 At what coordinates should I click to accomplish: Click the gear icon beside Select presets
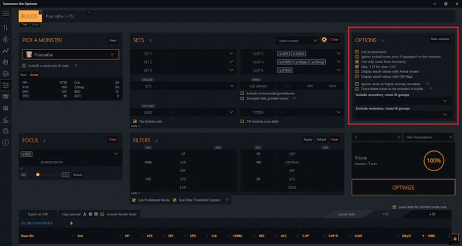[x=324, y=40]
